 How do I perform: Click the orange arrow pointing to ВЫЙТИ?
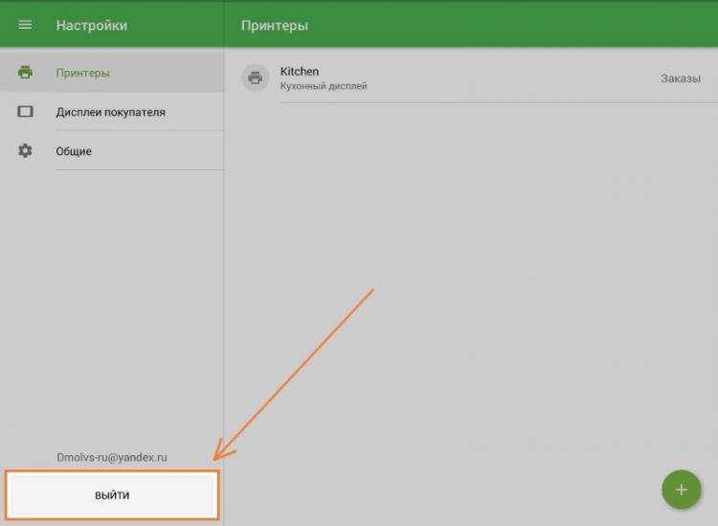297,370
